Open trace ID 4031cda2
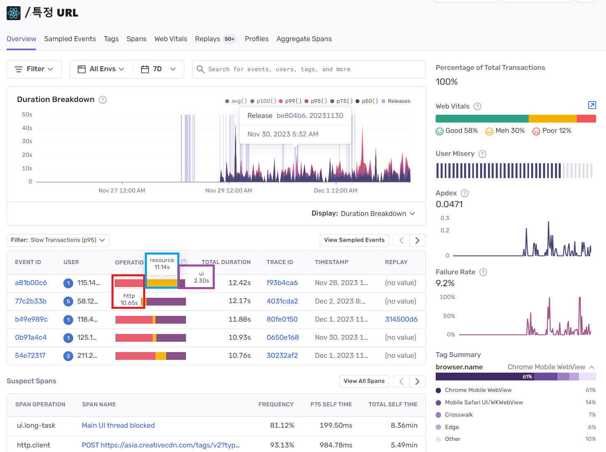This screenshot has height=452, width=606. [282, 301]
